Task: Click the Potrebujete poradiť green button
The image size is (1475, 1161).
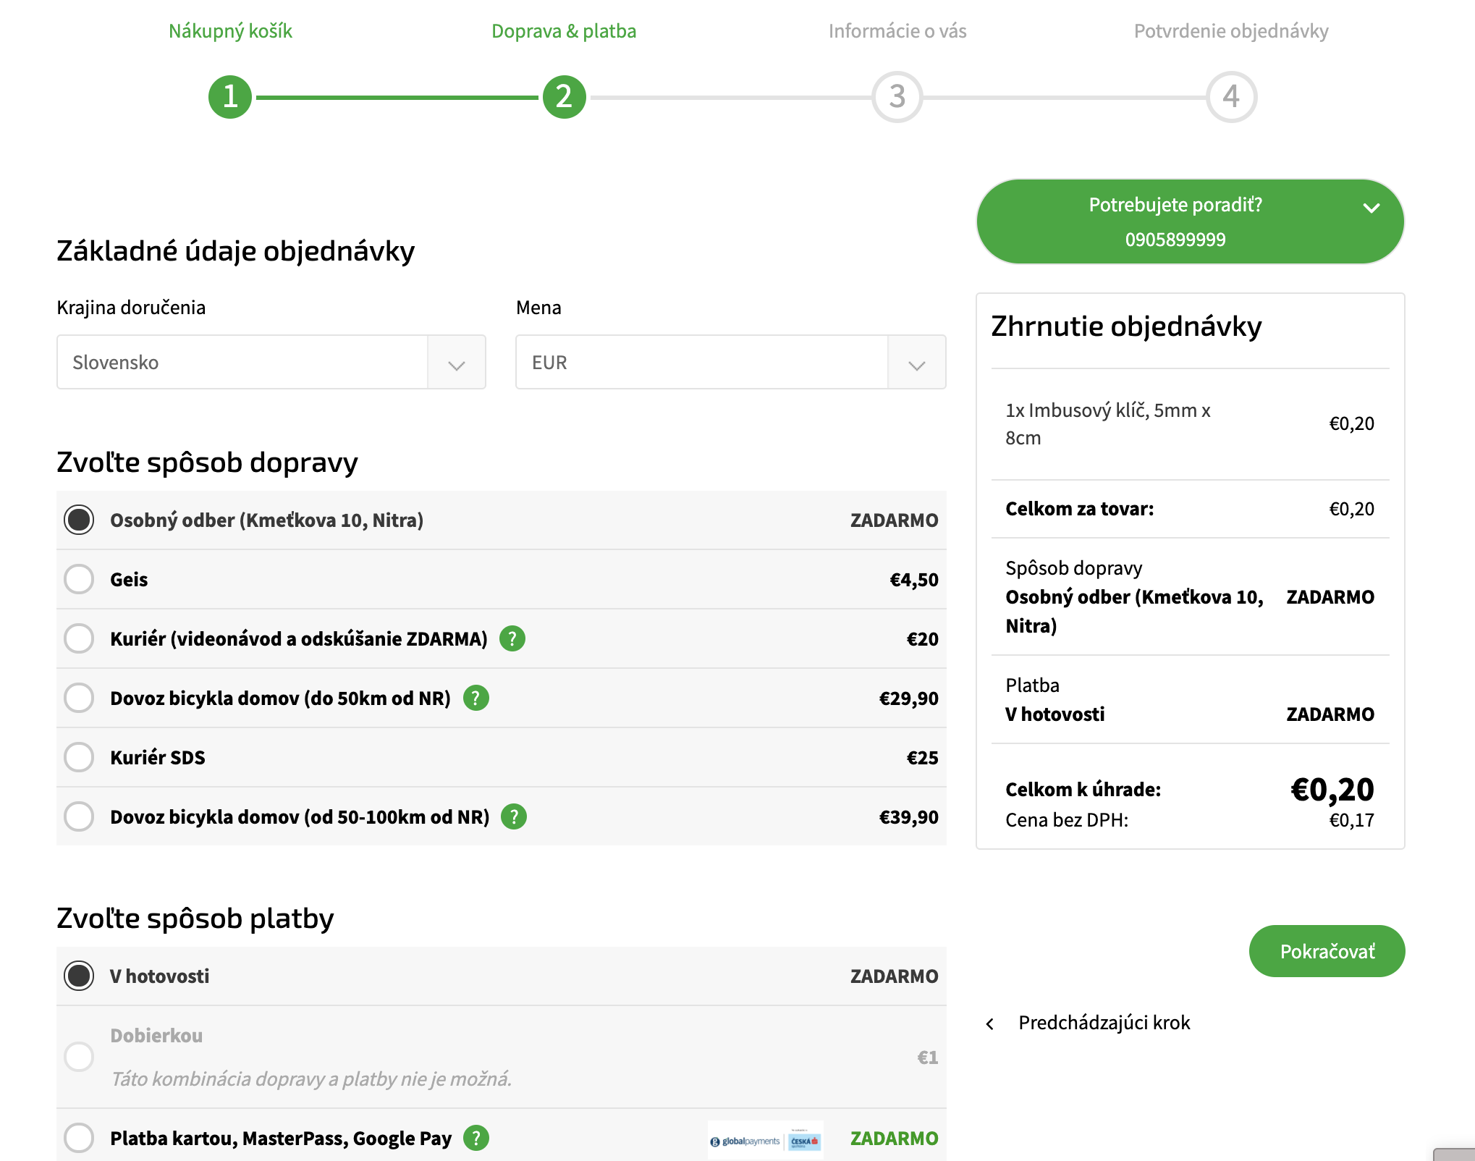Action: [1190, 221]
